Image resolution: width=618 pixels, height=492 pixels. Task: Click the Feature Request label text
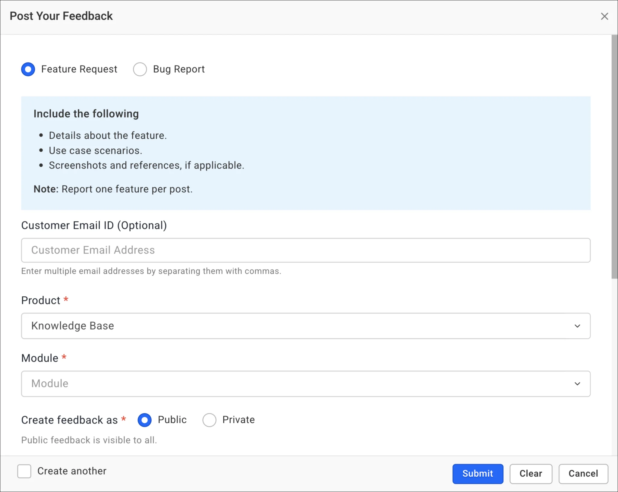tap(79, 69)
